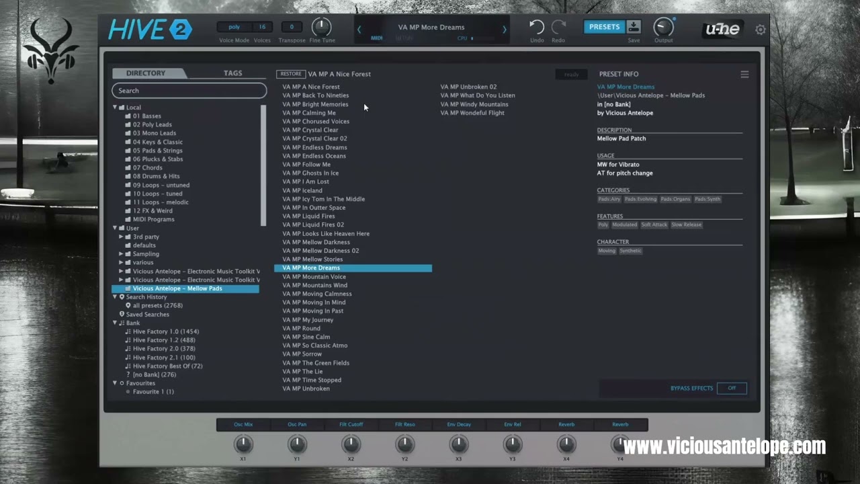860x484 pixels.
Task: Click the PRESETS button
Action: tap(604, 27)
